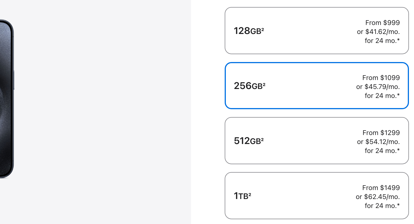414x224 pixels.
Task: Choose the 512GB storage option
Action: [317, 141]
